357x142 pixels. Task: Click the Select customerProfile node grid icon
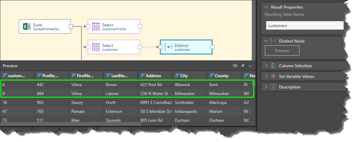click(x=96, y=27)
